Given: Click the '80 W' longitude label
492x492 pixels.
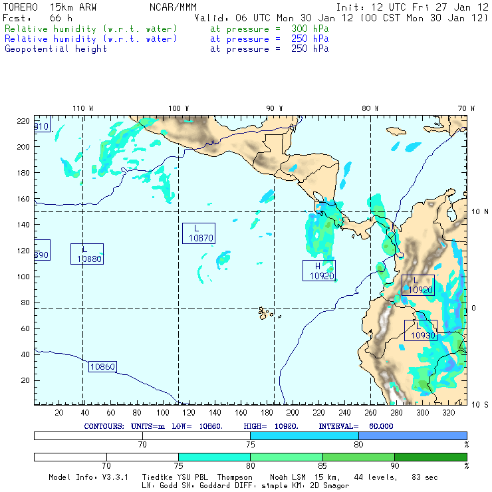Looking at the screenshot, I should coord(370,108).
